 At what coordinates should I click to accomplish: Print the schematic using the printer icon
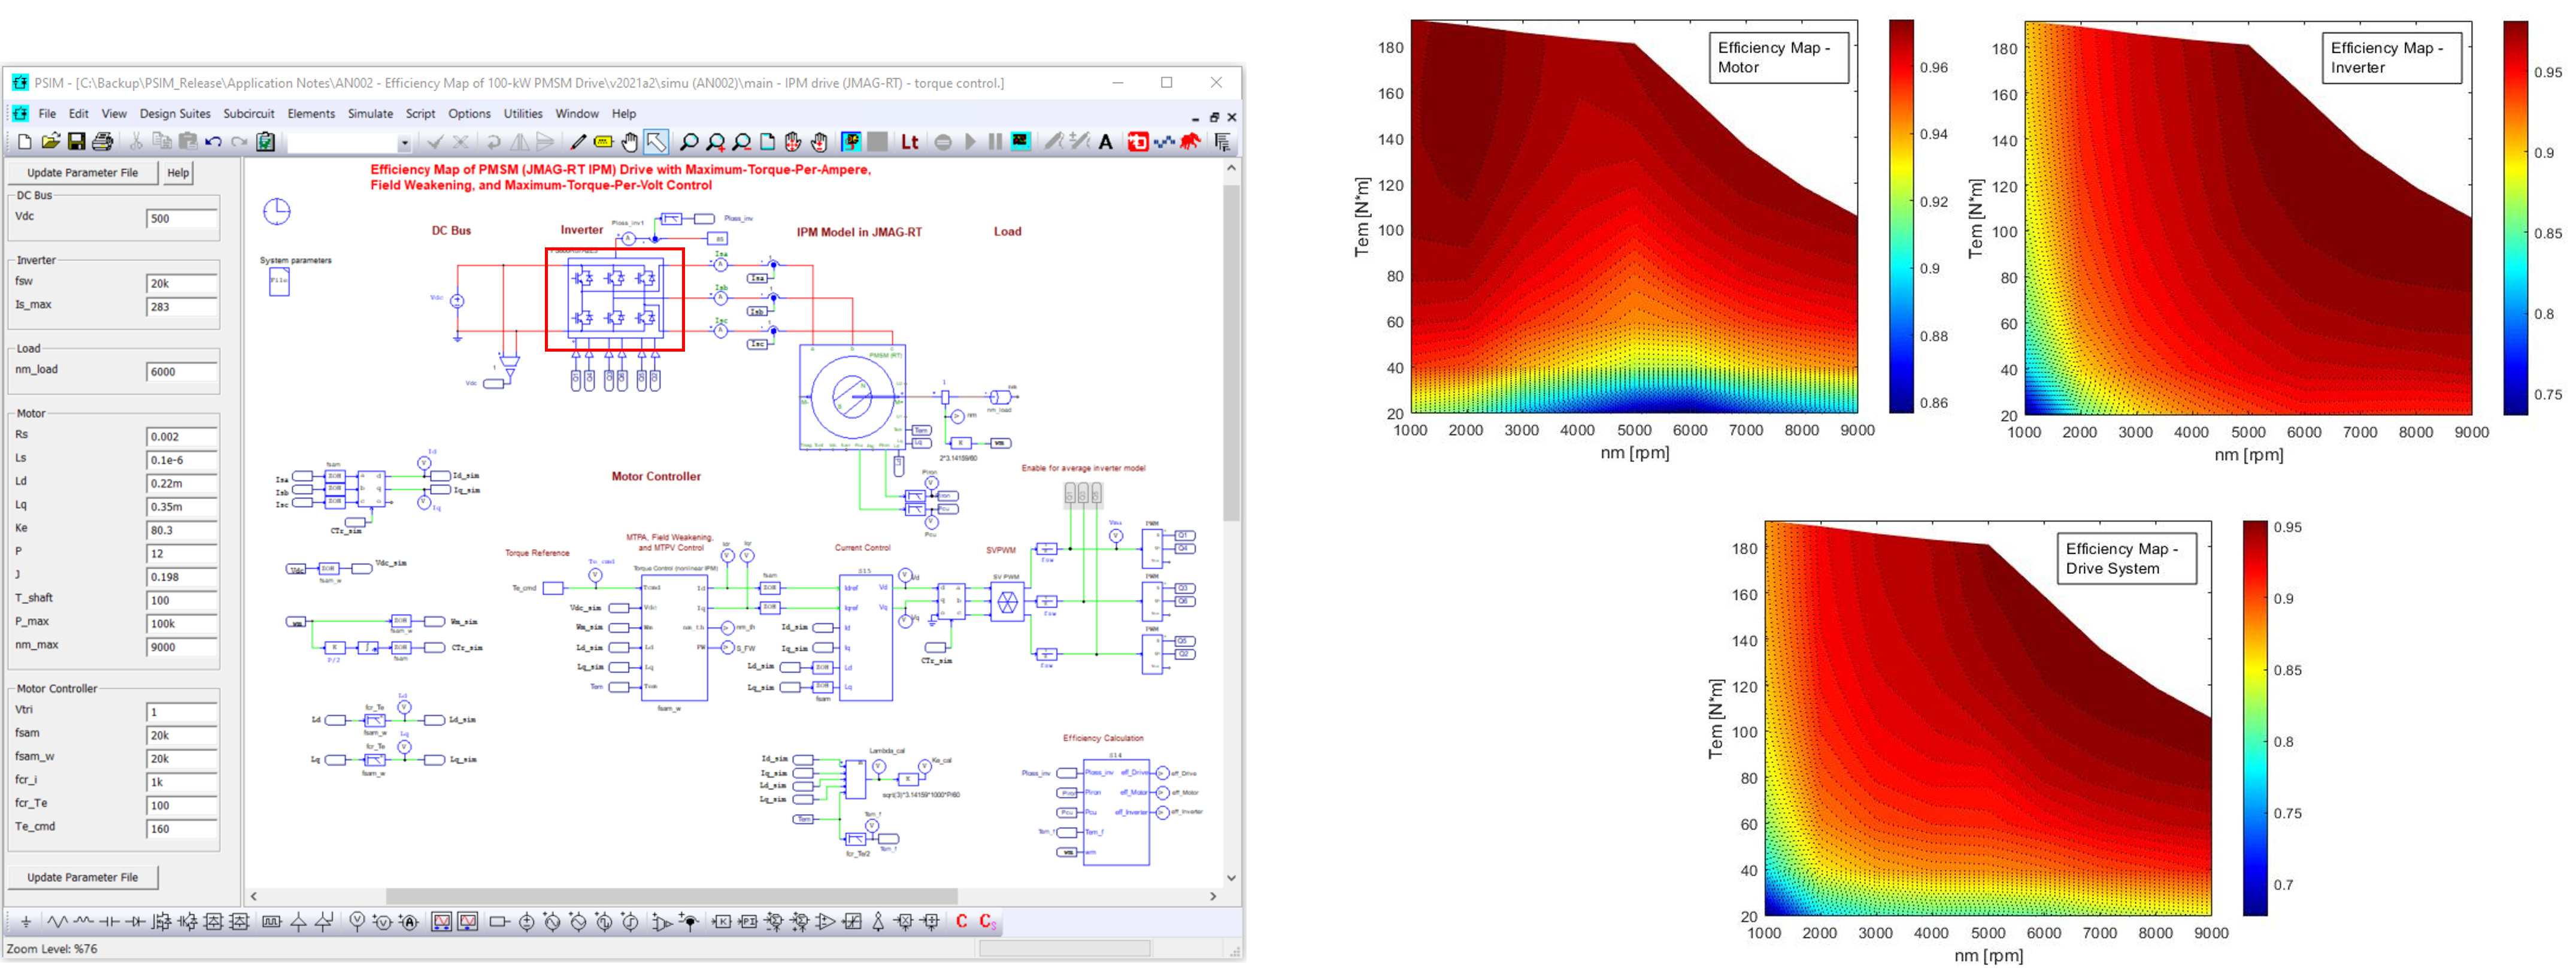tap(102, 142)
